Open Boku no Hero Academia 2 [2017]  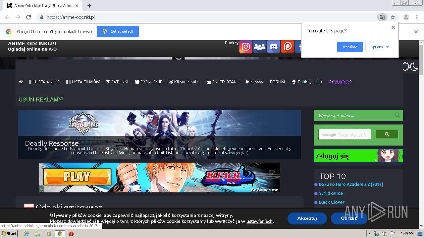[351, 184]
